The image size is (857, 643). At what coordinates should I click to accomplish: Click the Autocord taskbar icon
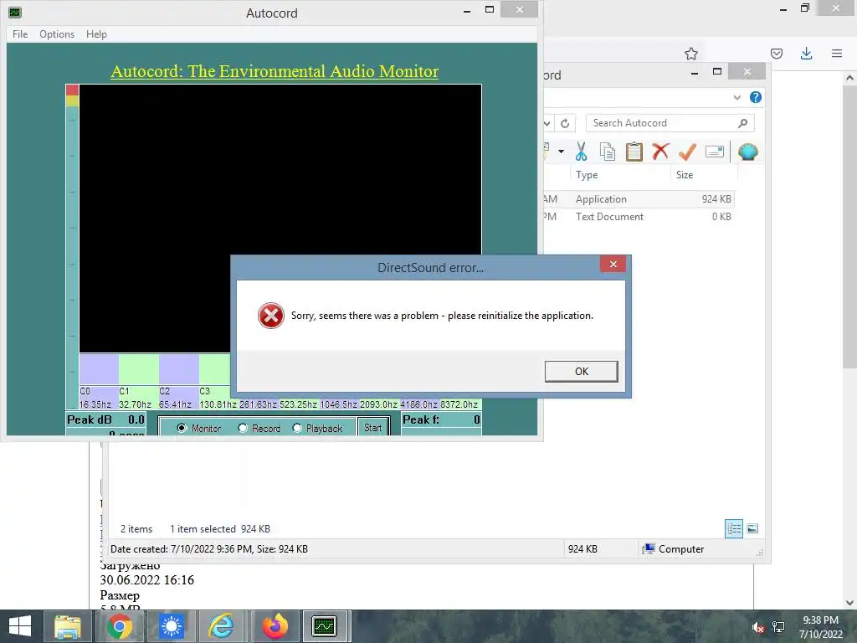[324, 626]
